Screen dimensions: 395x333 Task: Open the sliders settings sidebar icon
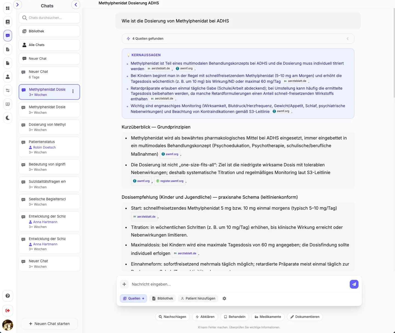click(8, 90)
